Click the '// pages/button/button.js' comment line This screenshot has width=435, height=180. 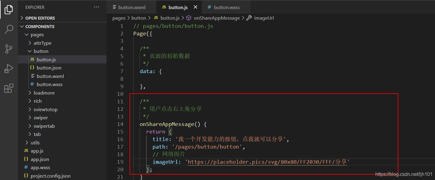click(173, 26)
